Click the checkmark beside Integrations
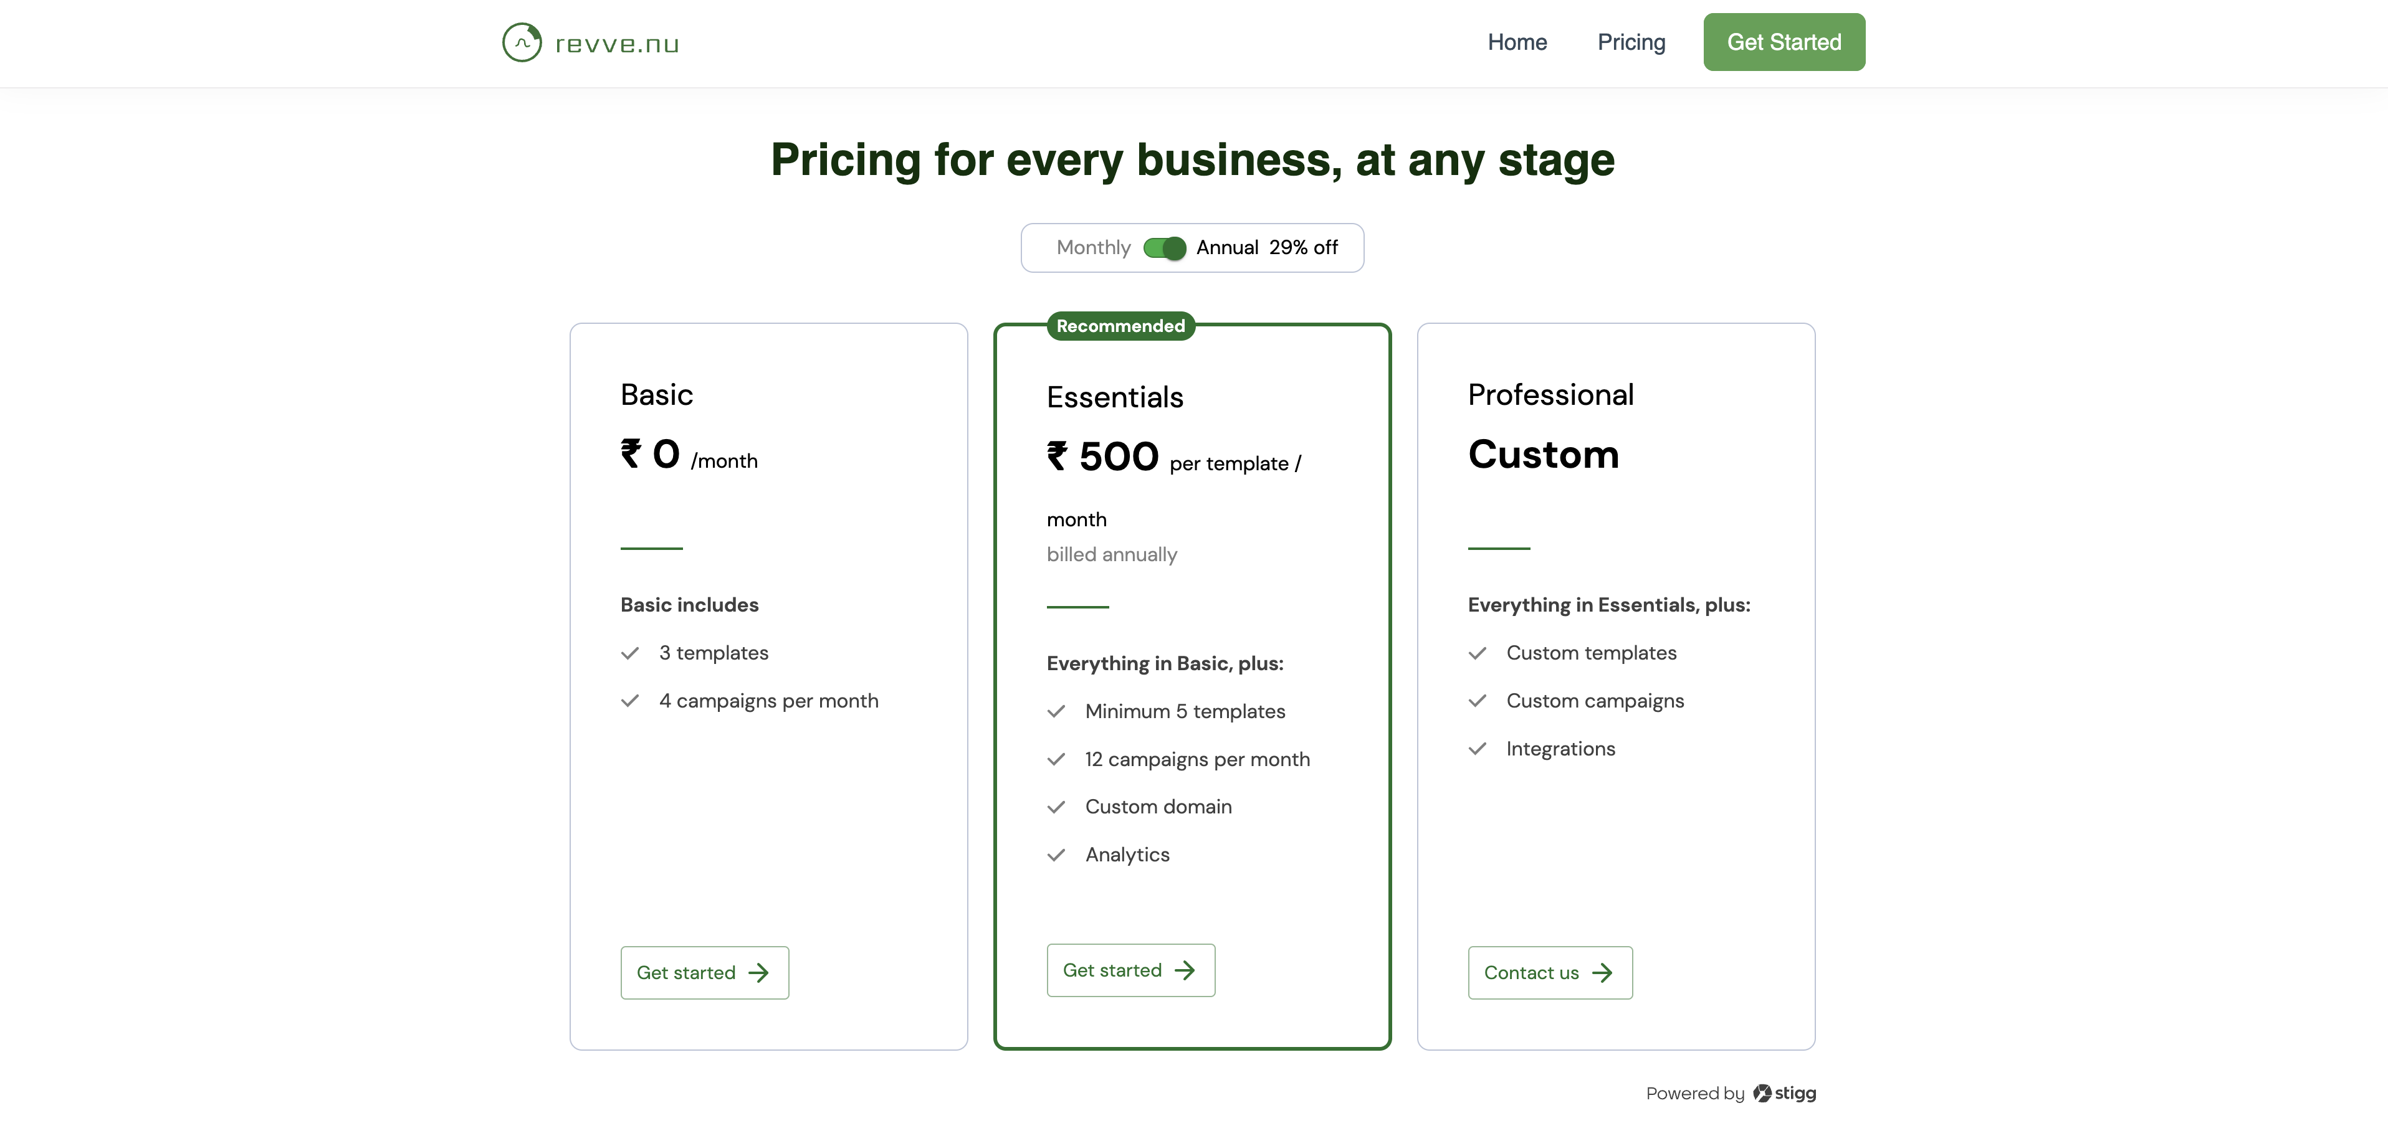 (x=1478, y=749)
